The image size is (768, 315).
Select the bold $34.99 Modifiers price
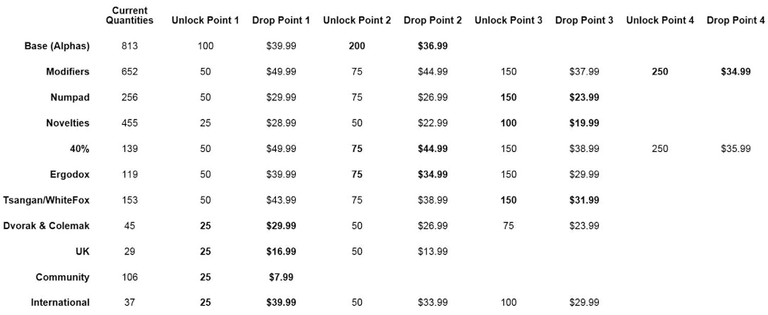[x=735, y=72]
